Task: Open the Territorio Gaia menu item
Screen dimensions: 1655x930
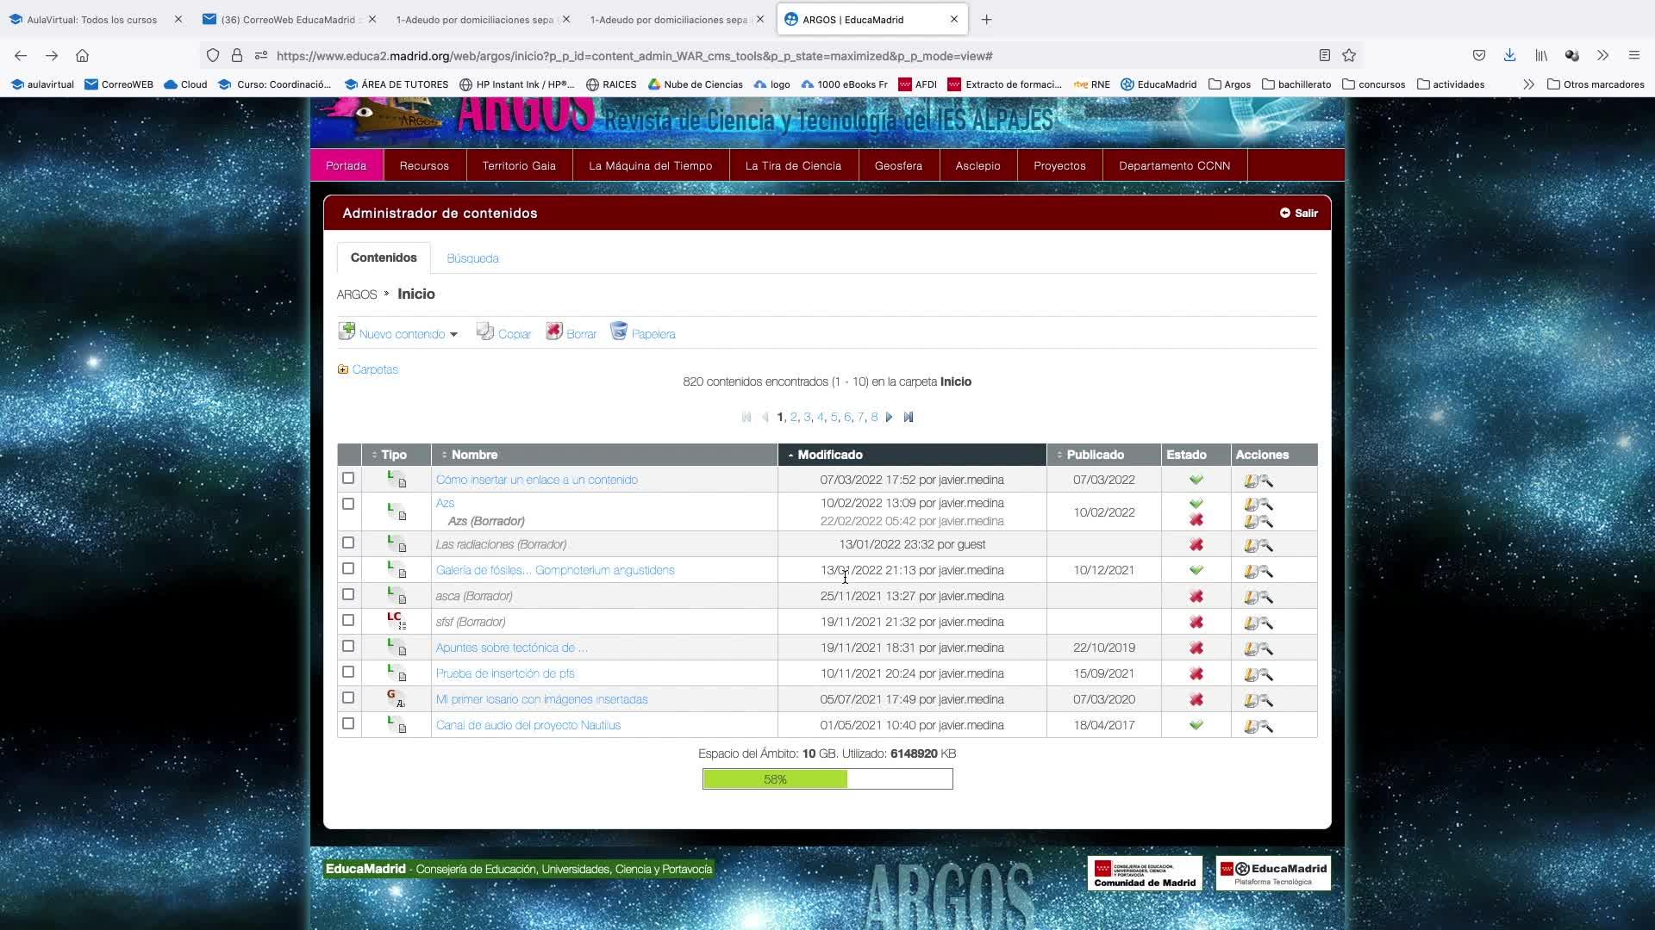Action: click(x=519, y=165)
